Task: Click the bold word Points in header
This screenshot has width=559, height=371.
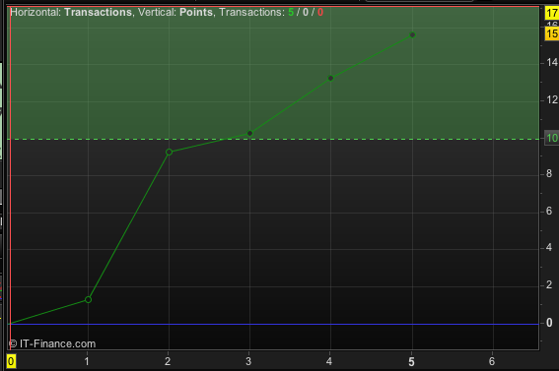Action: coord(196,12)
